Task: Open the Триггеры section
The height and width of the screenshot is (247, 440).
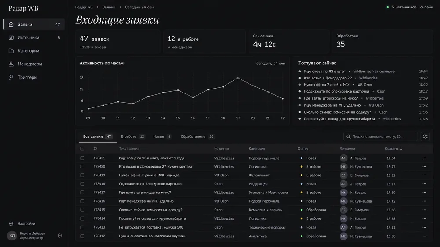Action: [34, 77]
